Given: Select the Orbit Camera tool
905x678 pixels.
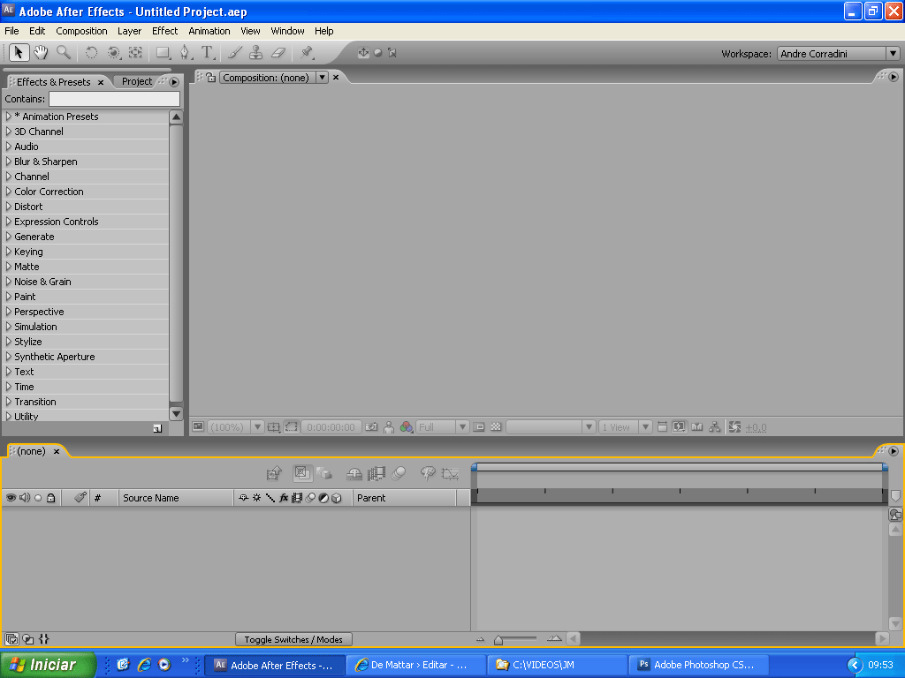Looking at the screenshot, I should pyautogui.click(x=114, y=53).
